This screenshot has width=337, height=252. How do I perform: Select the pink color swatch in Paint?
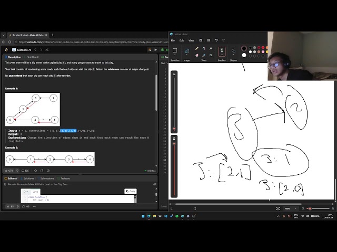pyautogui.click(x=263, y=52)
